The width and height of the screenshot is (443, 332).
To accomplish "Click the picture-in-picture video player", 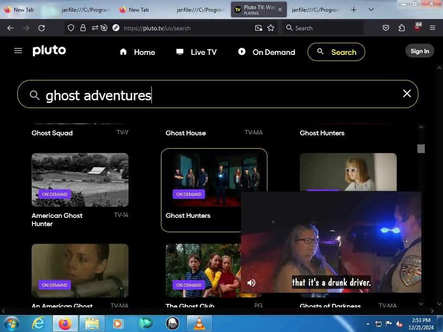I will (x=331, y=242).
